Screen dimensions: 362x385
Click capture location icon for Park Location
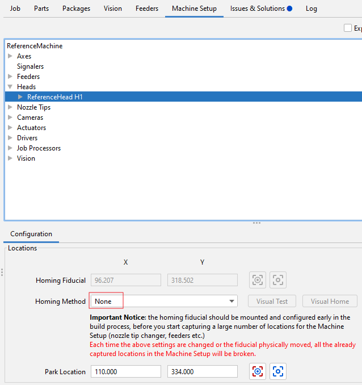258,371
